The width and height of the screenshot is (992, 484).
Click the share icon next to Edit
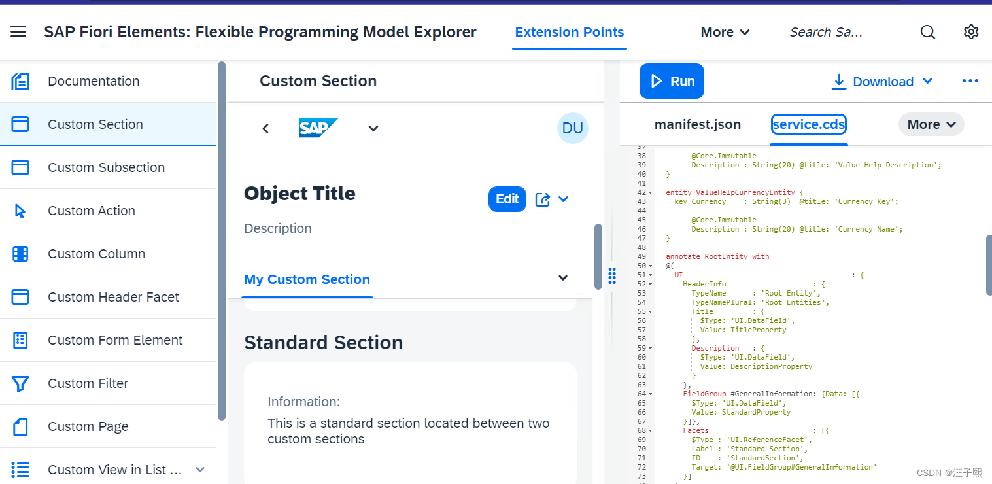[x=542, y=199]
